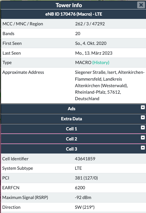Click the Cell 2 header label
Screen dimensions: 146x213
71,139
